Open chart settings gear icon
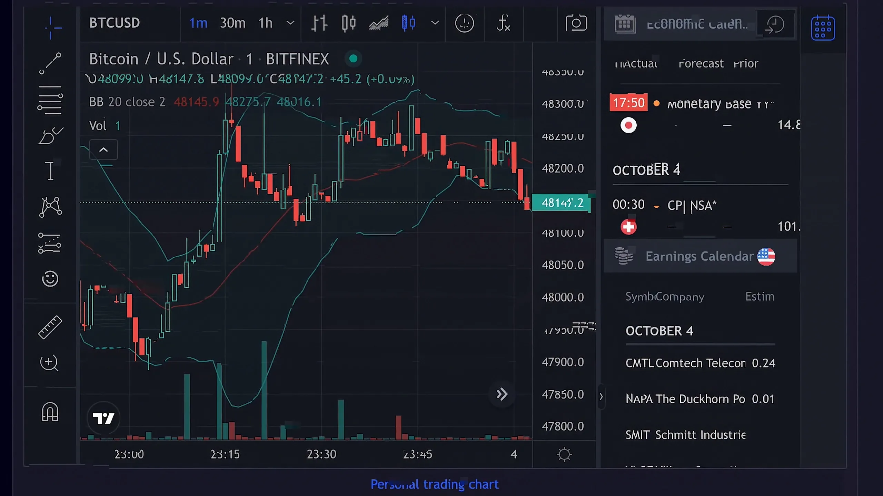 (x=564, y=454)
